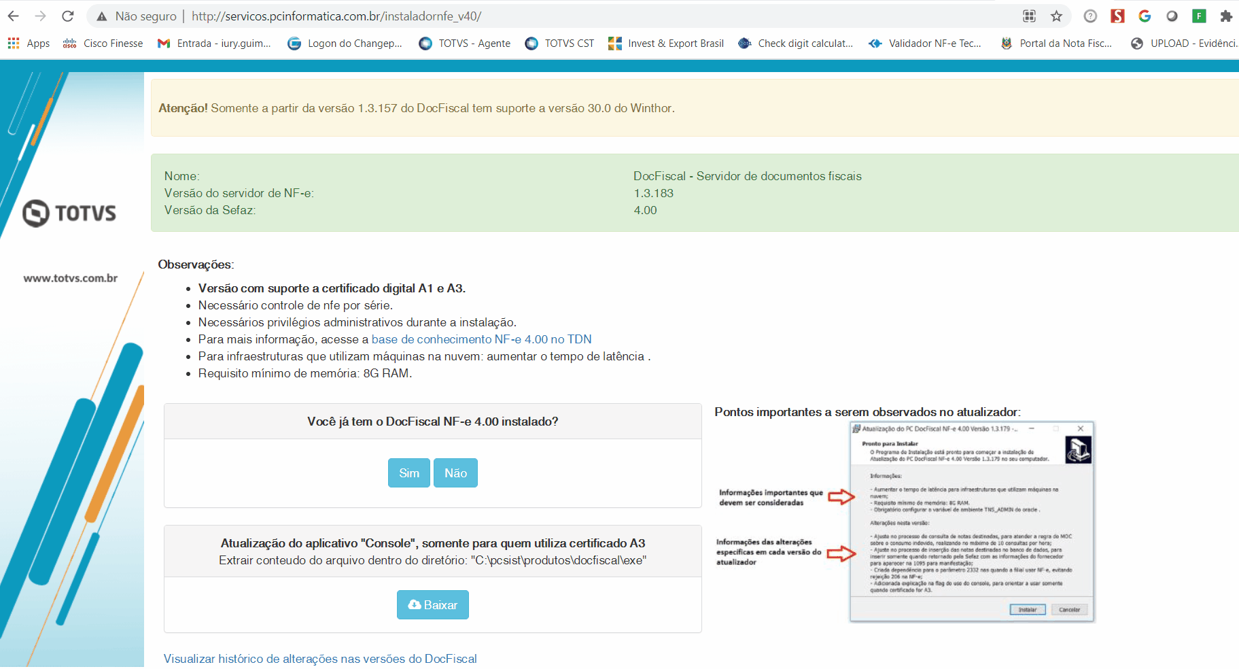Click 'Você já tem o DocFiscal NF-e 4.00 instalado?' heading
Image resolution: width=1239 pixels, height=669 pixels.
click(x=433, y=422)
